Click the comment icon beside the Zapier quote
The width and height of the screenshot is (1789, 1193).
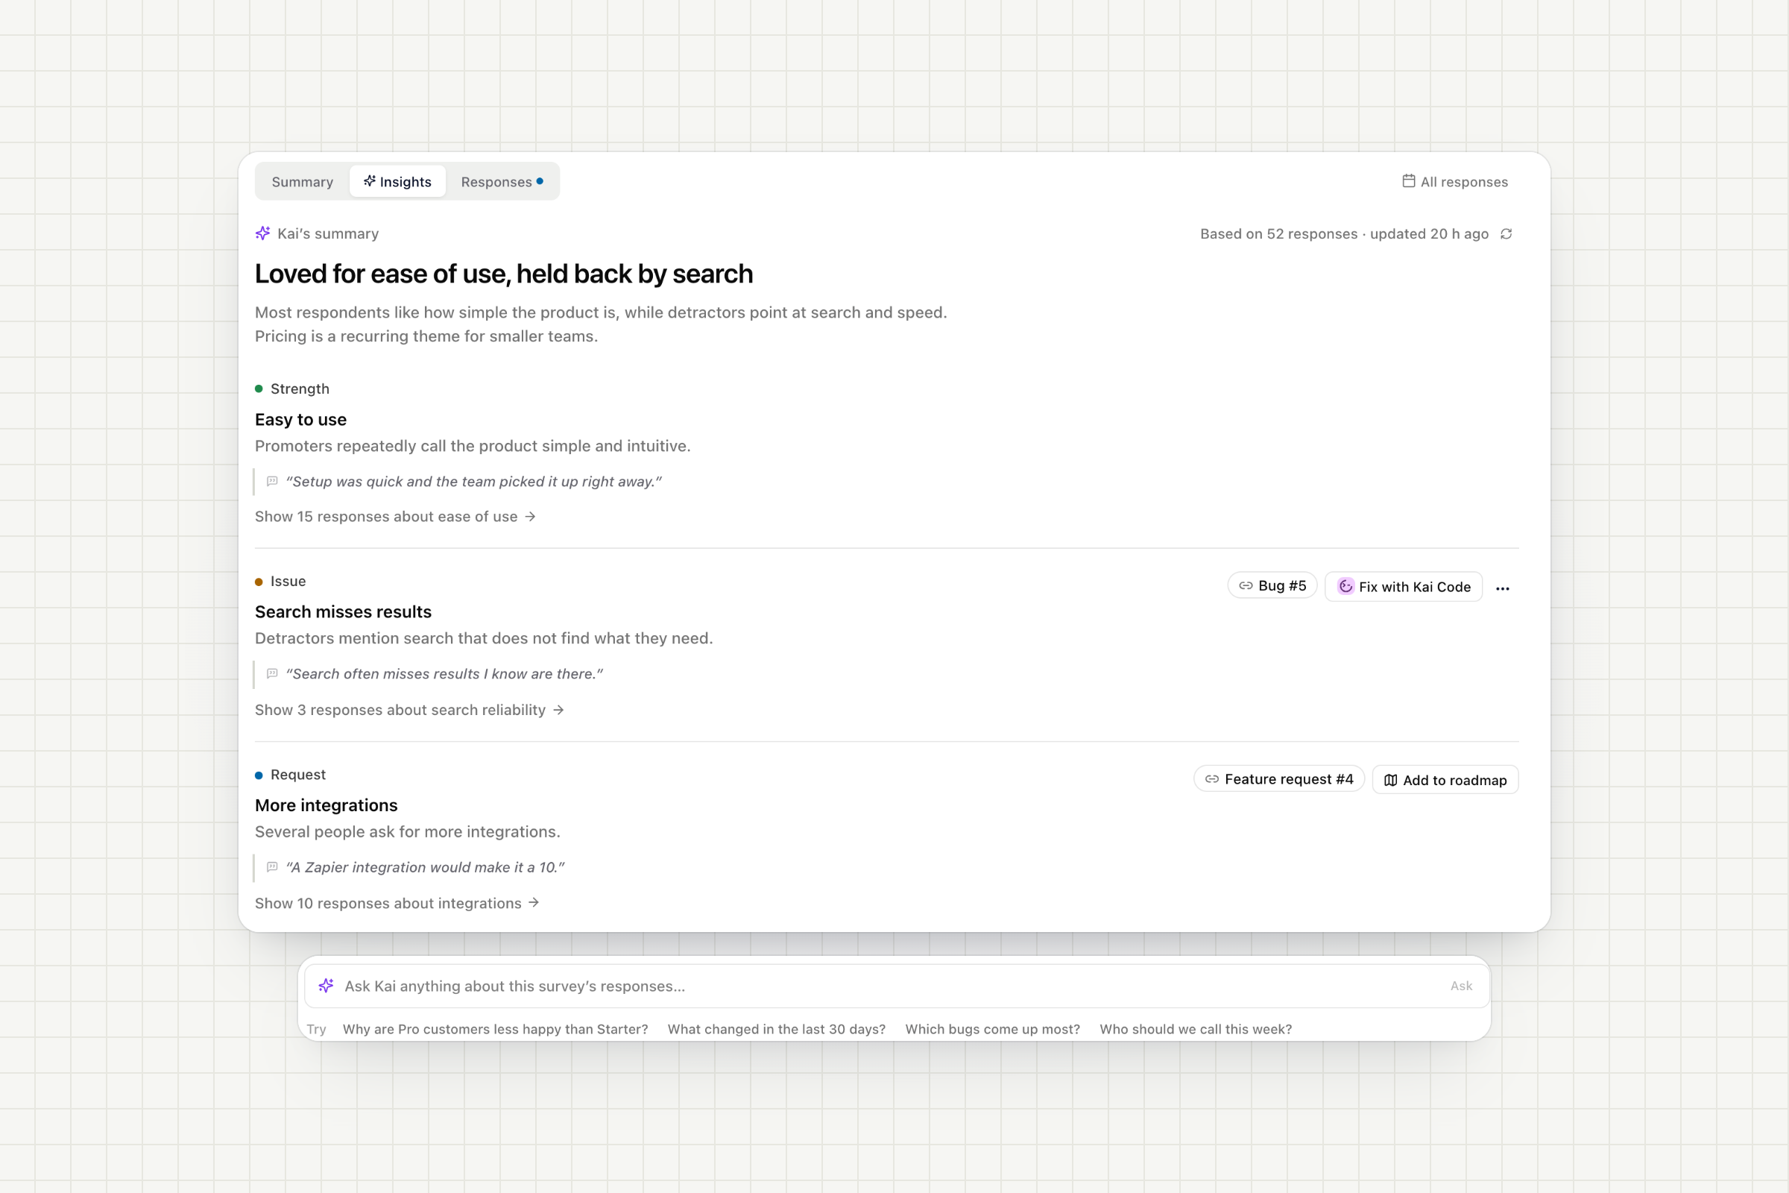point(272,867)
